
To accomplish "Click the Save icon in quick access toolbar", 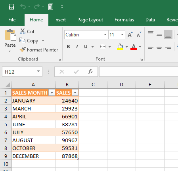I will coord(11,7).
